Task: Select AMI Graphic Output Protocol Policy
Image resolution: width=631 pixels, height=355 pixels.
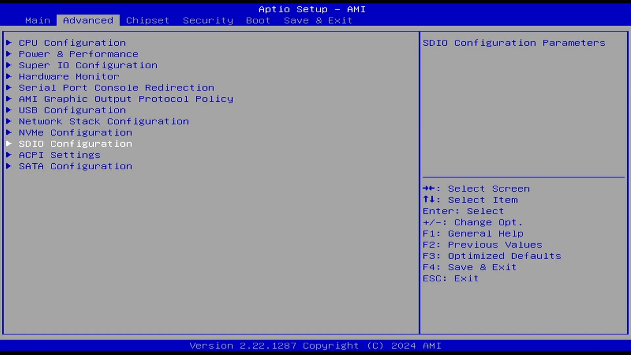Action: [126, 99]
